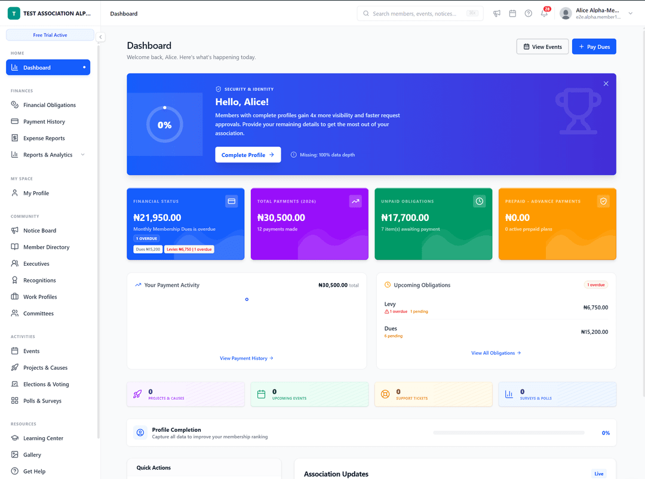Screen dimensions: 645x479
Task: Click the user avatar picture in header
Action: [566, 14]
